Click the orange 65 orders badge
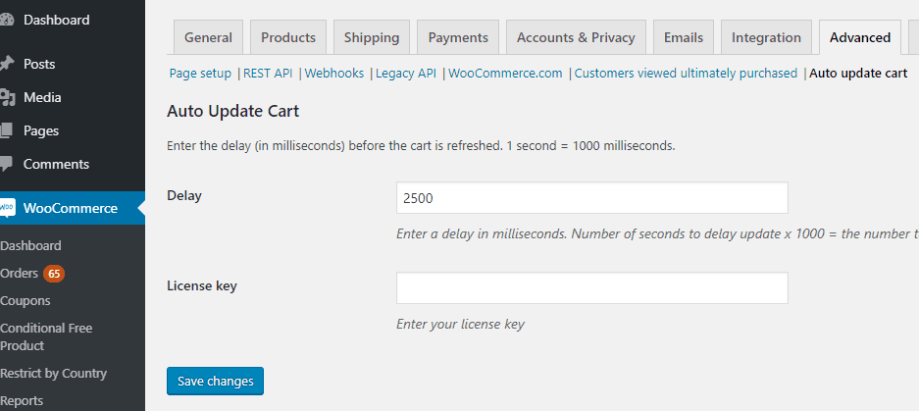Image resolution: width=919 pixels, height=411 pixels. 54,274
